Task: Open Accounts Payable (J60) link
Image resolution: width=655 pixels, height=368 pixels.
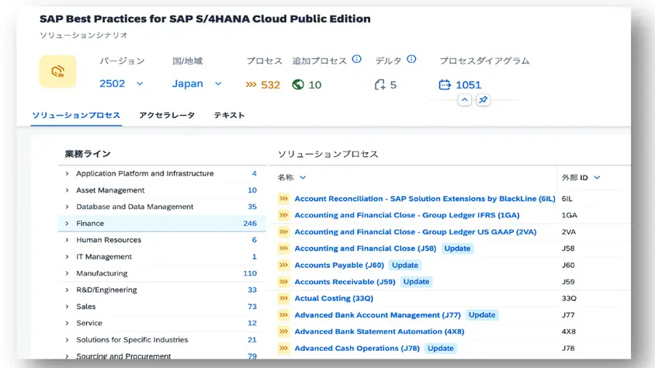Action: tap(339, 266)
